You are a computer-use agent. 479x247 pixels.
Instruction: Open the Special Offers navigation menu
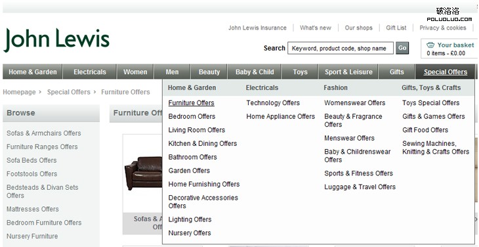(x=445, y=72)
